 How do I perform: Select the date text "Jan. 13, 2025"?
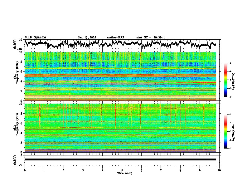pyautogui.click(x=87, y=37)
